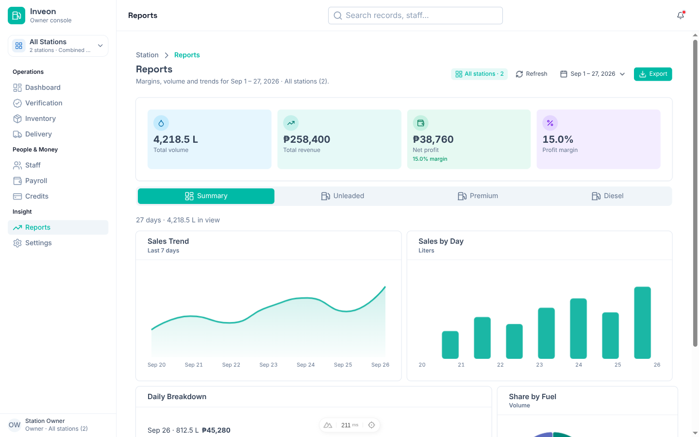Click the '27 days · 4,218.5 L in view' text
699x437 pixels.
178,220
